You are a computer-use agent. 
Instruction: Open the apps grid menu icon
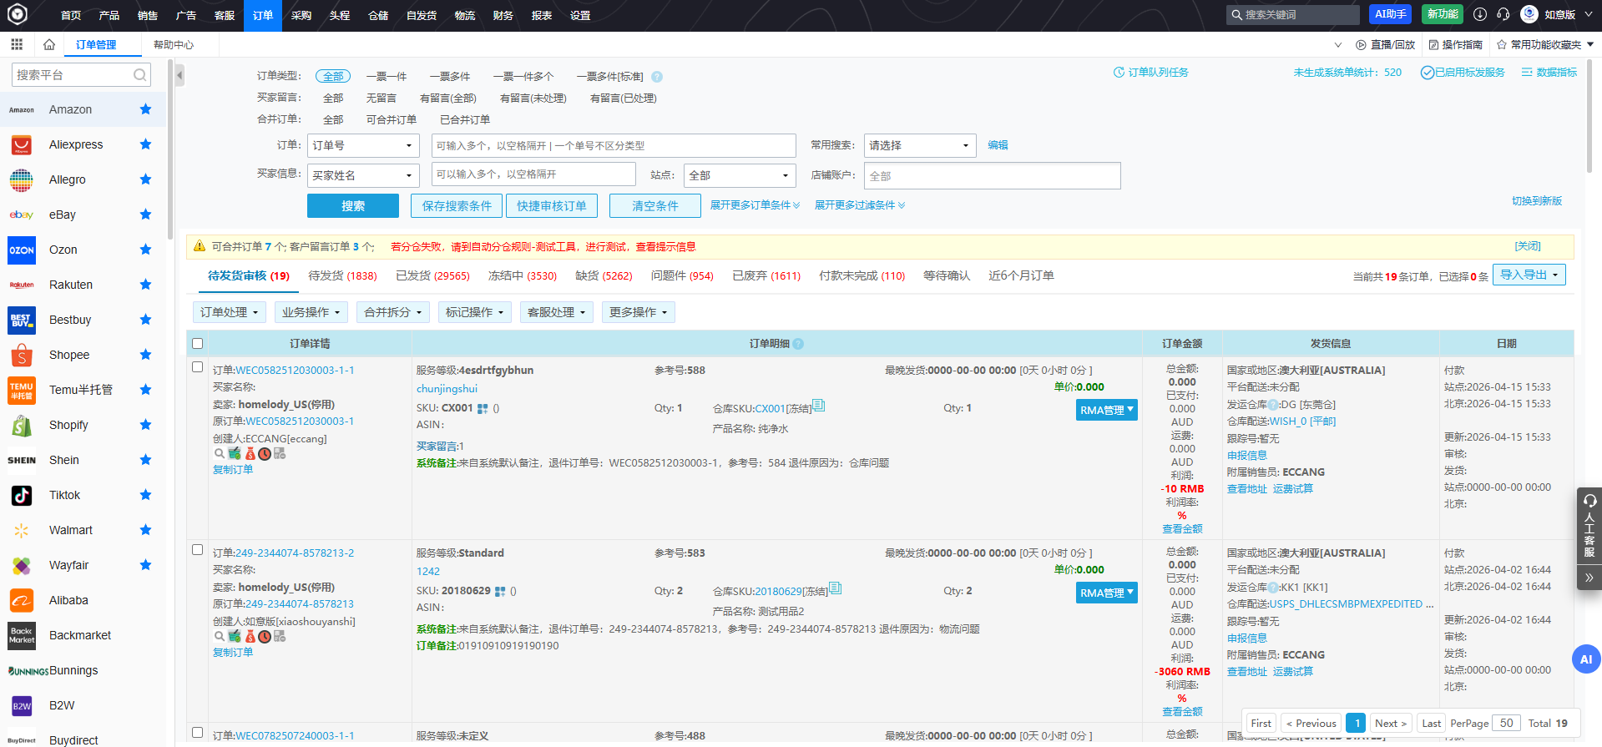pyautogui.click(x=17, y=44)
